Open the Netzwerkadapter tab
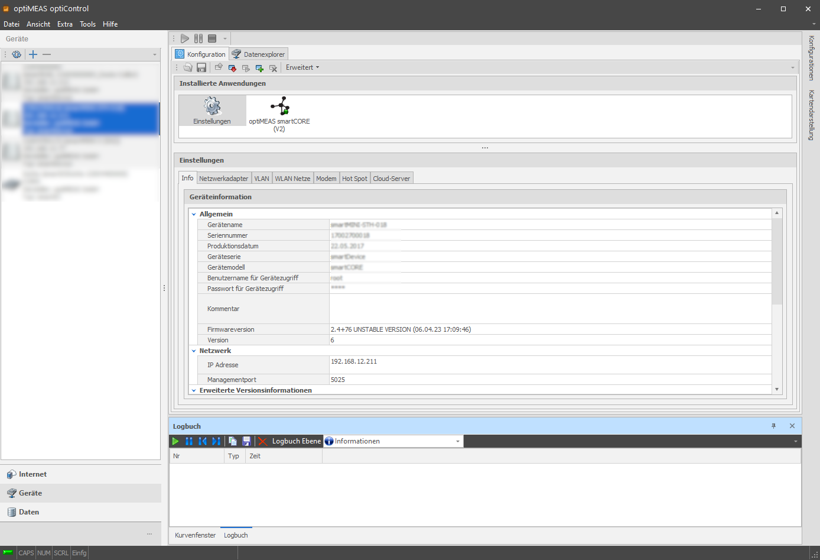The height and width of the screenshot is (560, 820). pyautogui.click(x=223, y=179)
